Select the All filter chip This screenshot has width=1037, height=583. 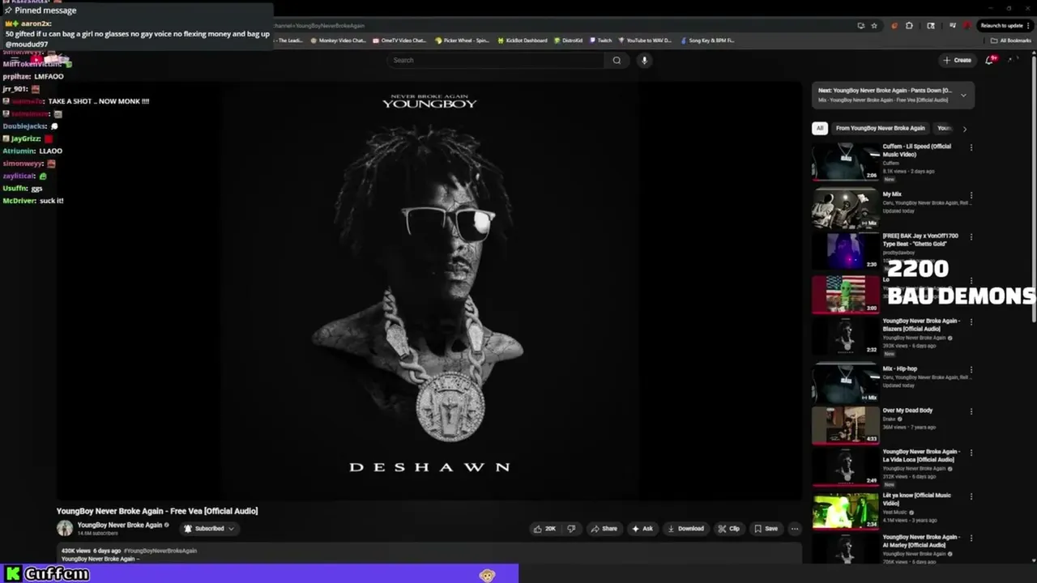(x=820, y=128)
